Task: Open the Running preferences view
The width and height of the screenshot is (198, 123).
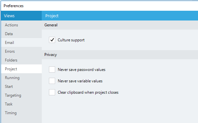Action: point(21,78)
